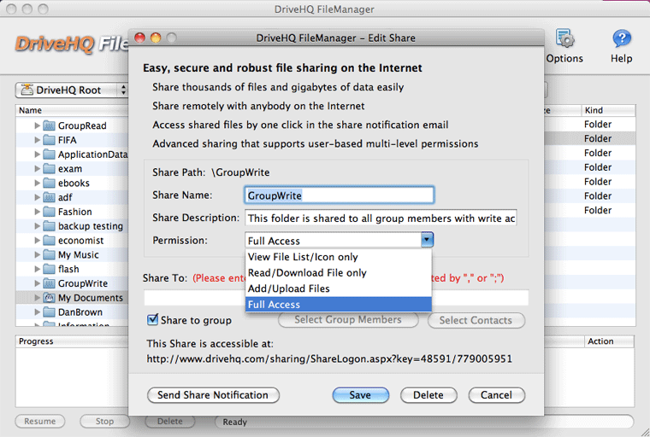Viewport: 650px width, 437px height.
Task: Choose Add/Upload Files permission
Action: point(339,288)
